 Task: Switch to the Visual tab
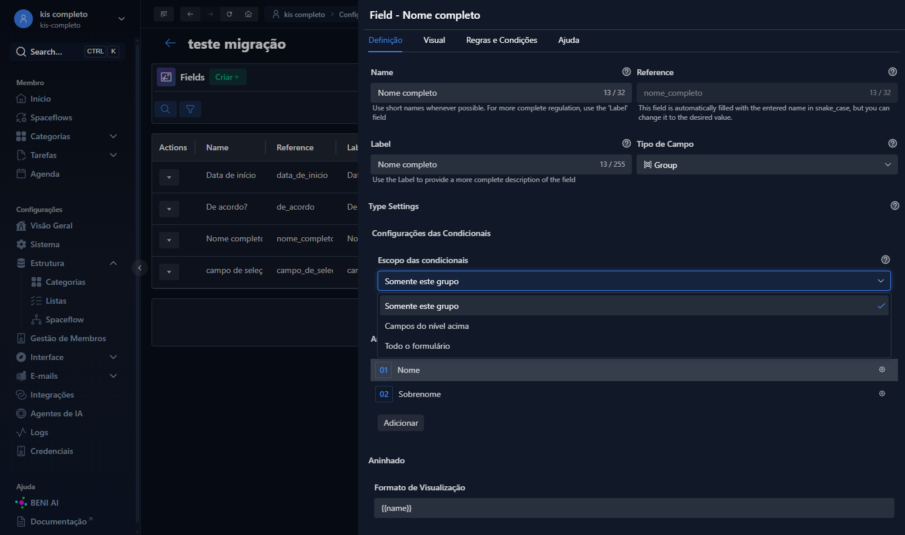pyautogui.click(x=434, y=40)
